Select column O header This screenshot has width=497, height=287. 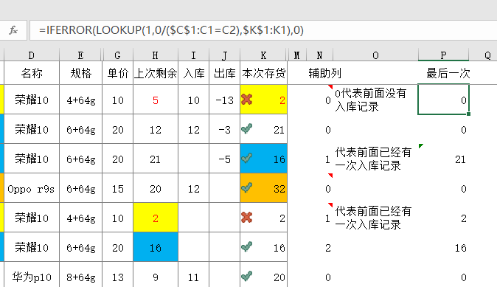click(x=375, y=55)
